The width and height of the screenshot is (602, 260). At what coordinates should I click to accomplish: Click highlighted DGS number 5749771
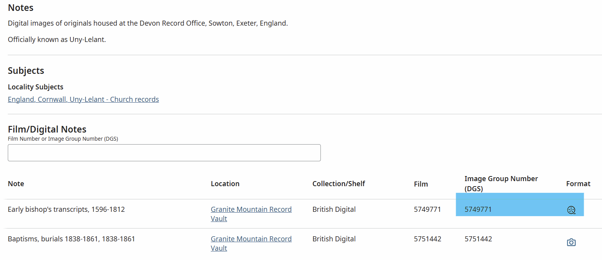(x=478, y=209)
